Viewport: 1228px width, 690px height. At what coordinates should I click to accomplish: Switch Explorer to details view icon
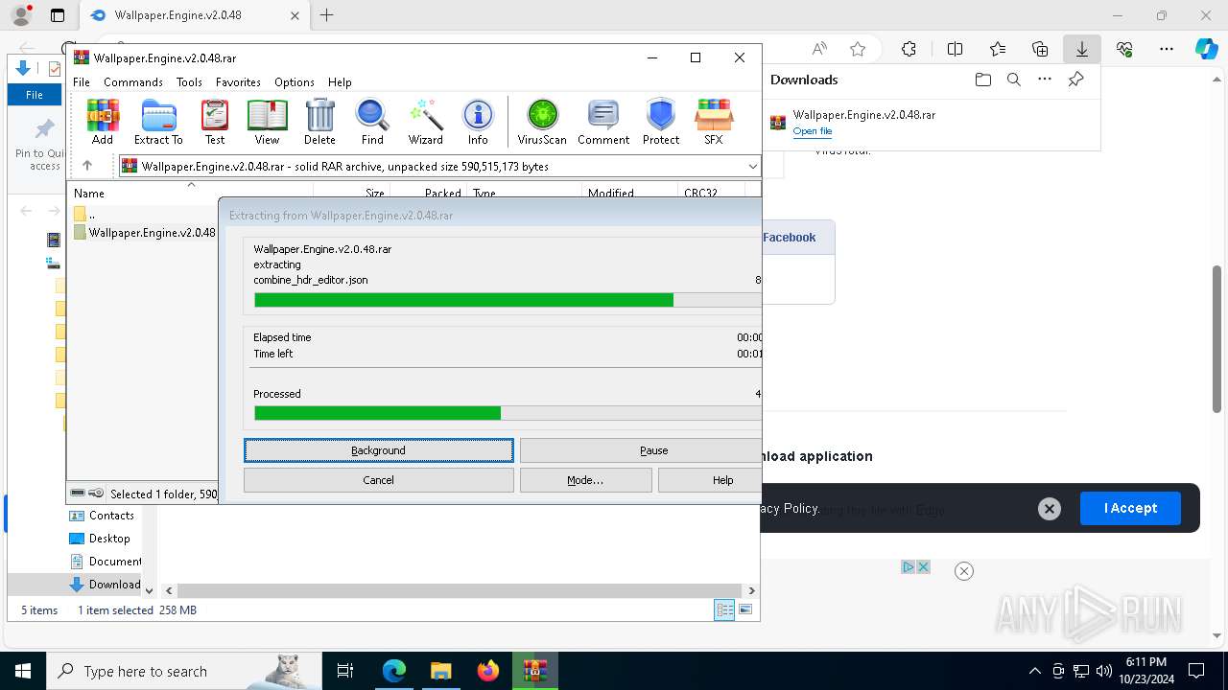pos(724,610)
